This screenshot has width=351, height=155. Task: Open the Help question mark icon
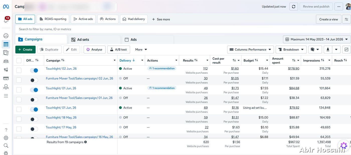coord(6,130)
